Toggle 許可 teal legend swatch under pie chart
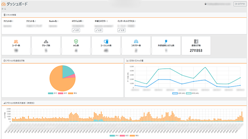The image size is (248, 139). pyautogui.click(x=51, y=93)
